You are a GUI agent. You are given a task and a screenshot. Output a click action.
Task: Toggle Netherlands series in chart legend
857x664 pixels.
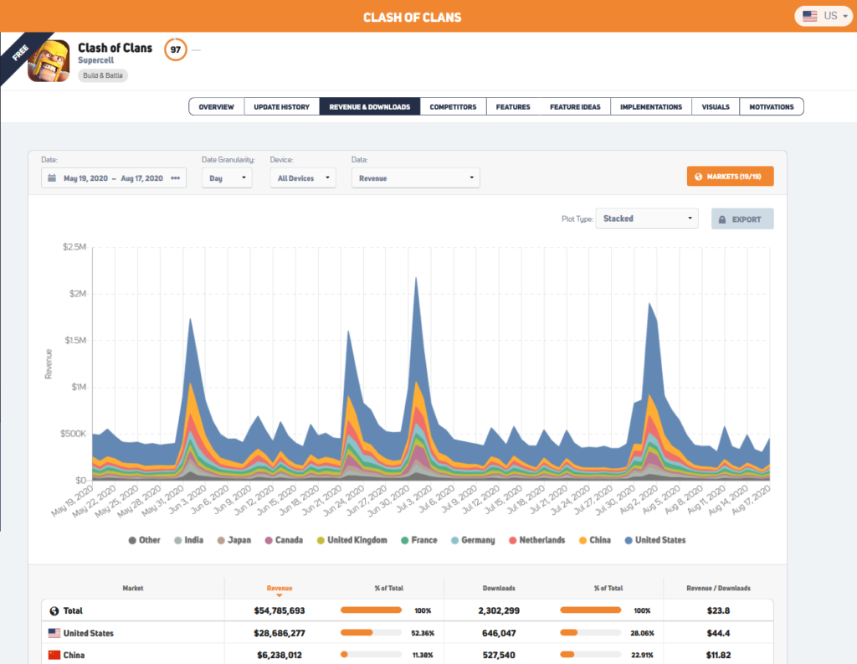pos(536,540)
